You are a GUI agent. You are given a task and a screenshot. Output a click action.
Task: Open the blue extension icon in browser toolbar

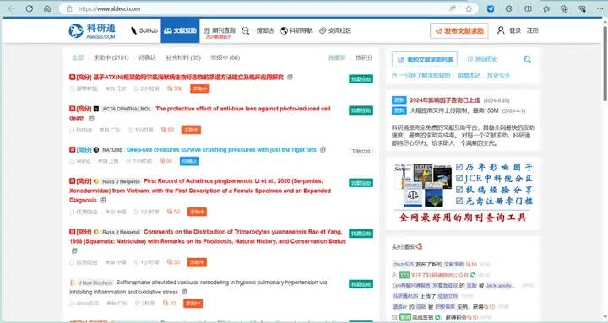491,8
